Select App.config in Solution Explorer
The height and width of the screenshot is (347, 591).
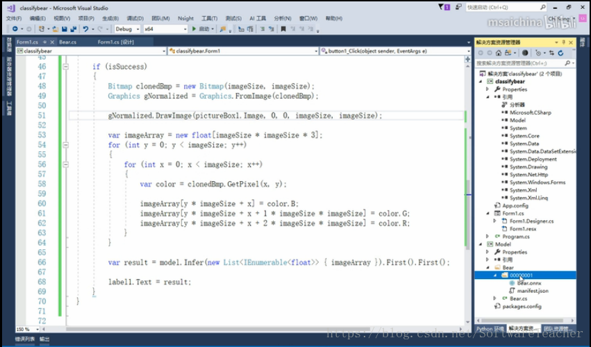coord(515,205)
